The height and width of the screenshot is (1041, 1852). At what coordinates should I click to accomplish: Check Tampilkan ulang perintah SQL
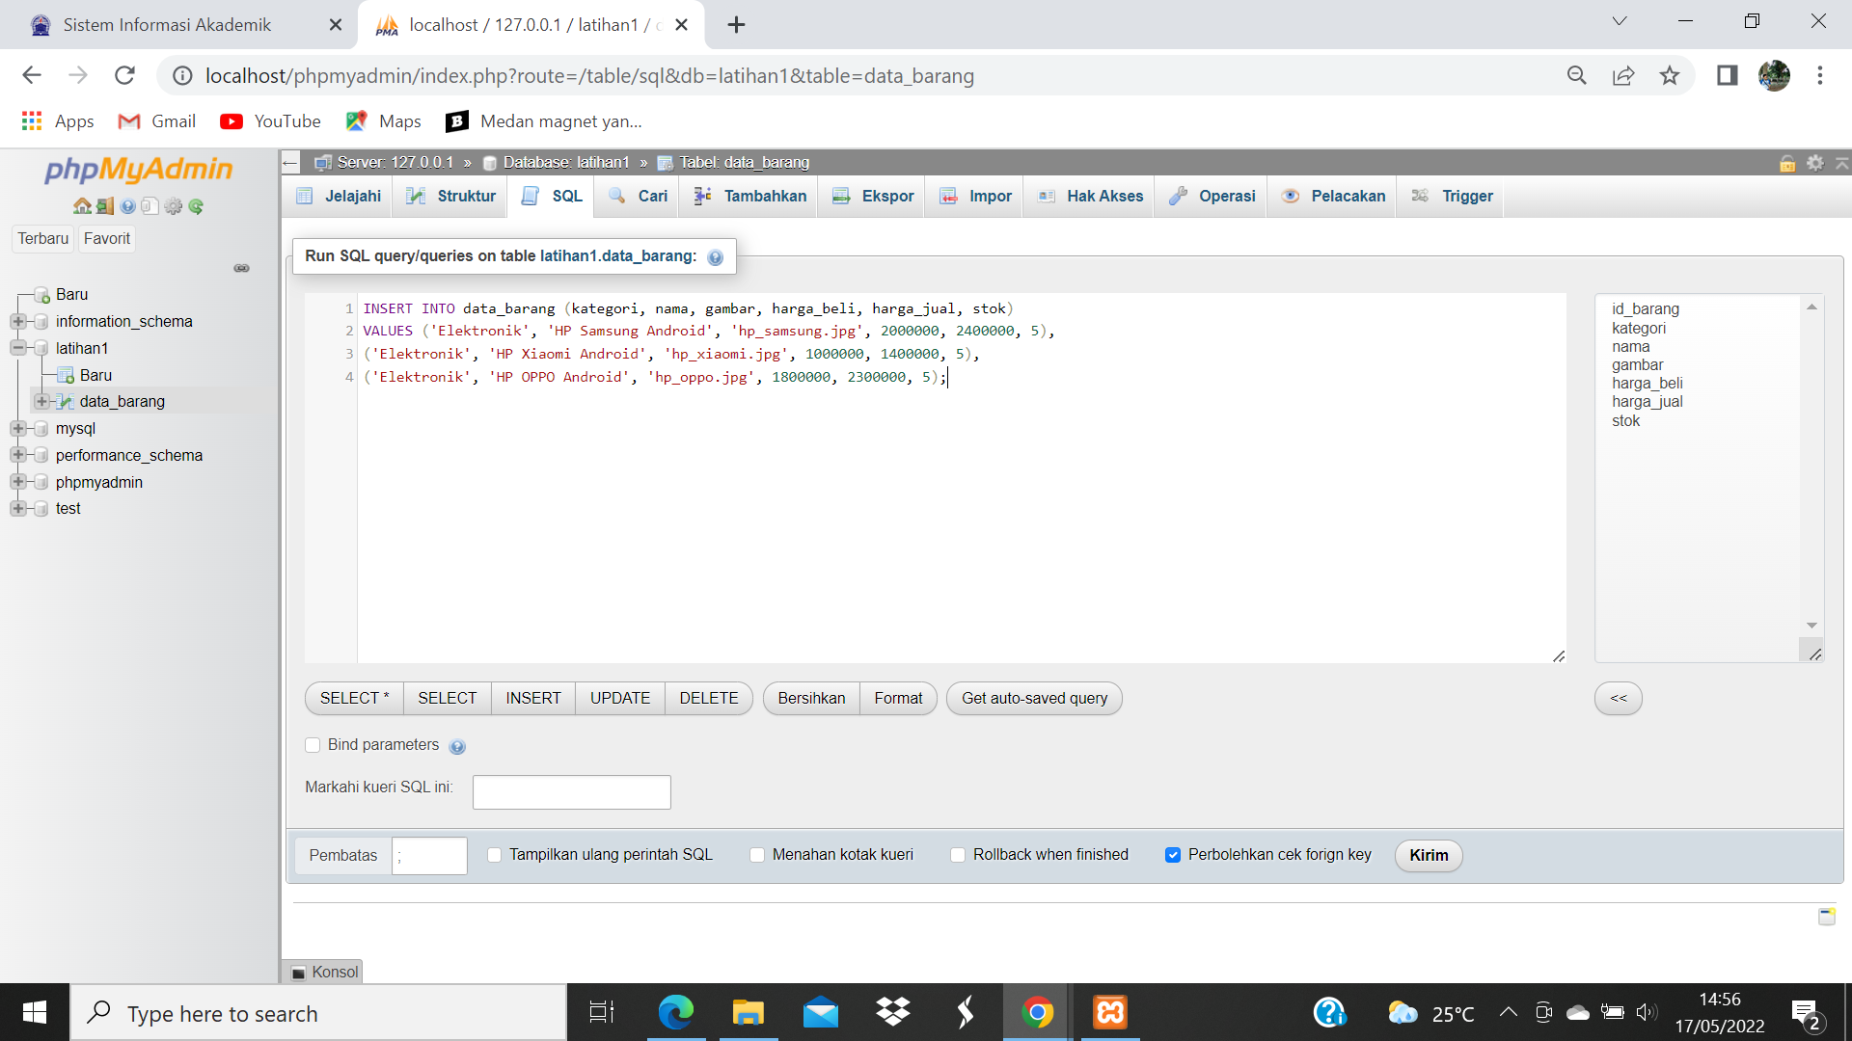[495, 855]
